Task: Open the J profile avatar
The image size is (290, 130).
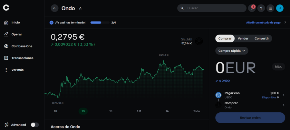Action: tap(280, 8)
